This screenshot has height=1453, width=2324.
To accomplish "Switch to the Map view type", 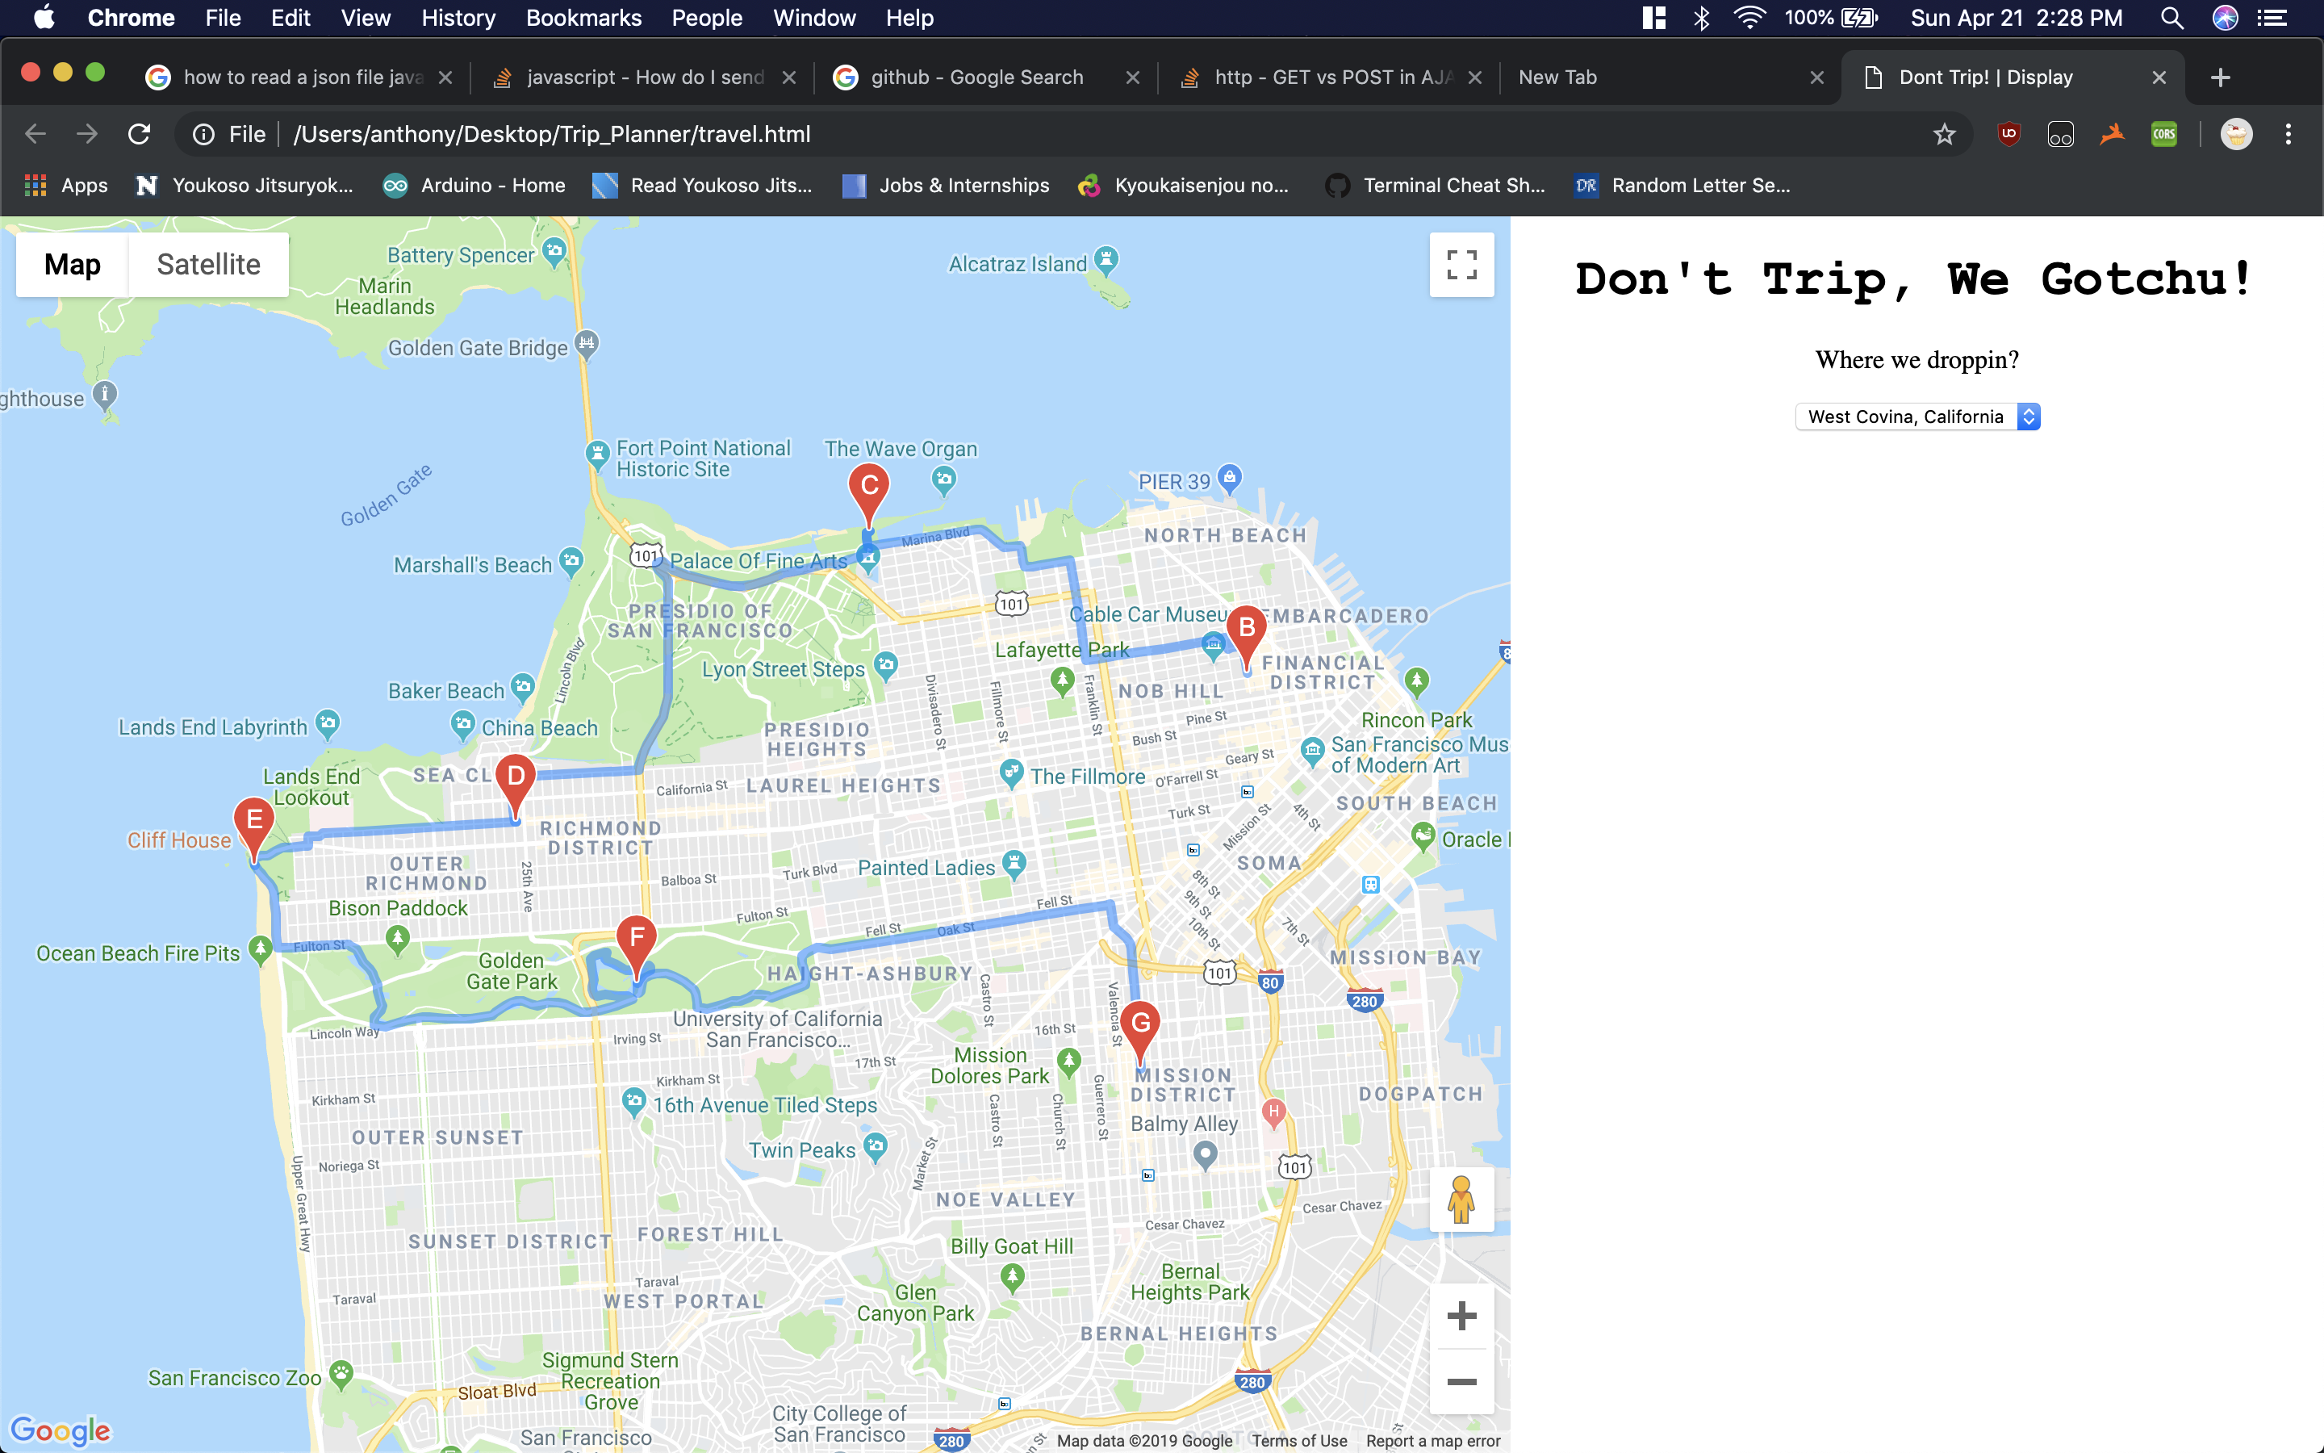I will [x=72, y=264].
